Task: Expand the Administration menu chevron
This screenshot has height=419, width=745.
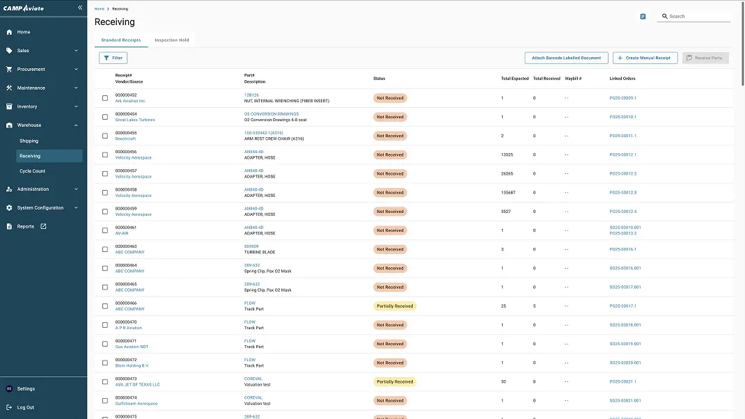Action: pyautogui.click(x=76, y=189)
